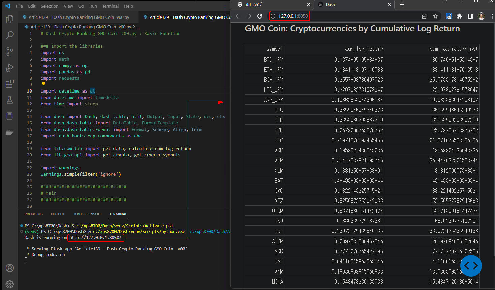Close the Dash browser tab
The width and height of the screenshot is (495, 290).
click(389, 5)
